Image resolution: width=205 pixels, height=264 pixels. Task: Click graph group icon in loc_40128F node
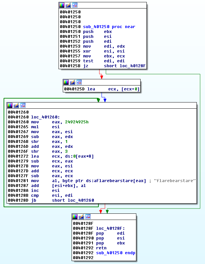tap(88, 217)
